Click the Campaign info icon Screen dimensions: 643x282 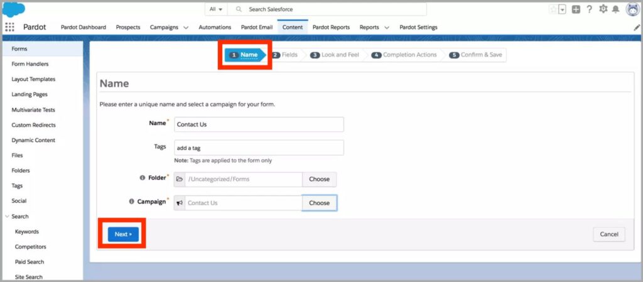pyautogui.click(x=132, y=202)
